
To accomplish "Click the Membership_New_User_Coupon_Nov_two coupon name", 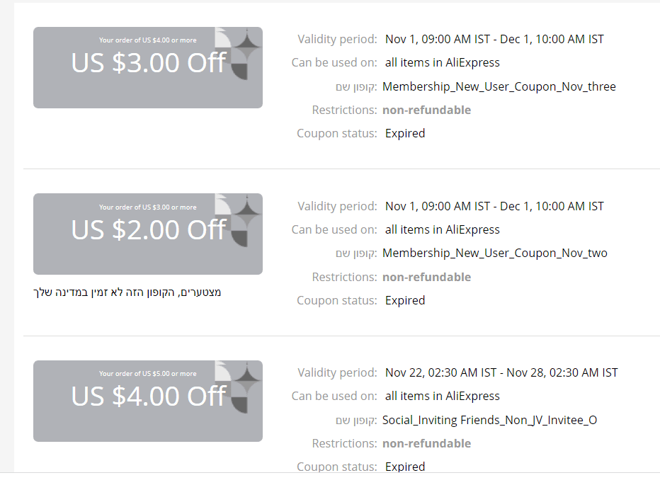I will pos(494,253).
